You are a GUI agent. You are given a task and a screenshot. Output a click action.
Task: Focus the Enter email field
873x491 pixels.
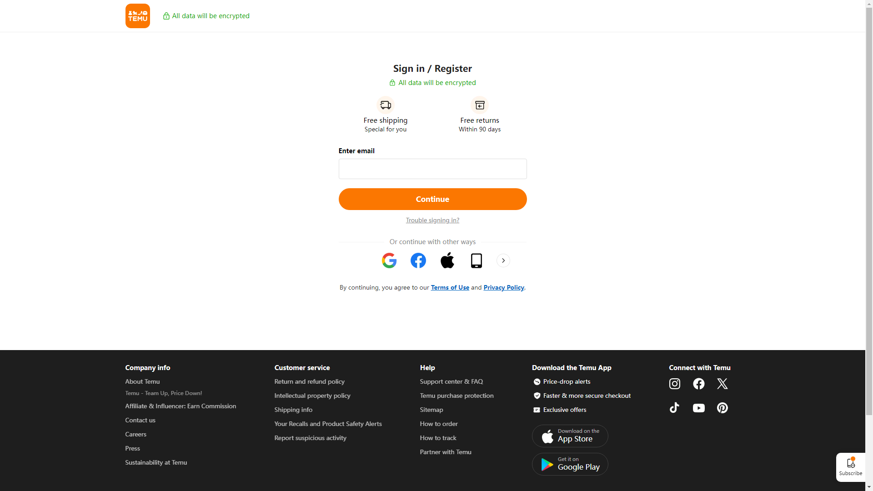coord(432,169)
